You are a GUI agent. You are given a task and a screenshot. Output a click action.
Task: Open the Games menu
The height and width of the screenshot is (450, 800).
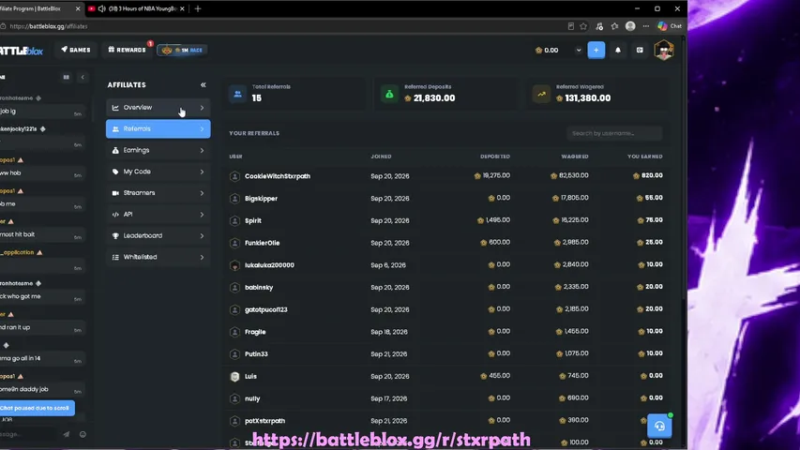pos(76,50)
